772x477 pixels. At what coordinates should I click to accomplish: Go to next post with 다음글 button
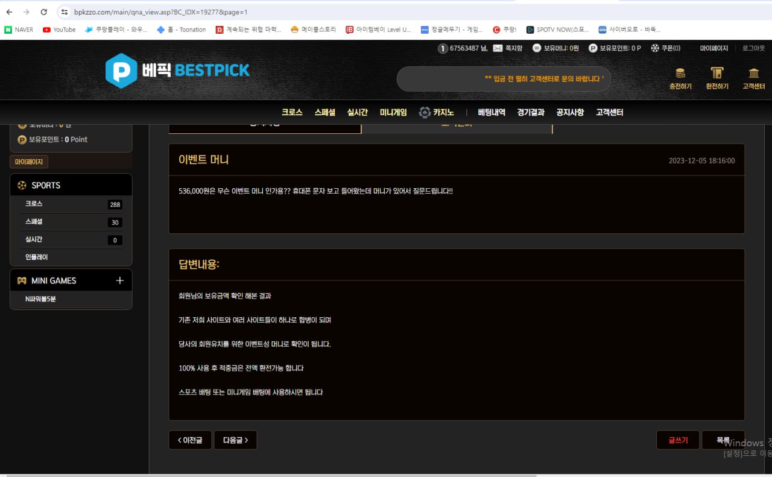pyautogui.click(x=235, y=440)
